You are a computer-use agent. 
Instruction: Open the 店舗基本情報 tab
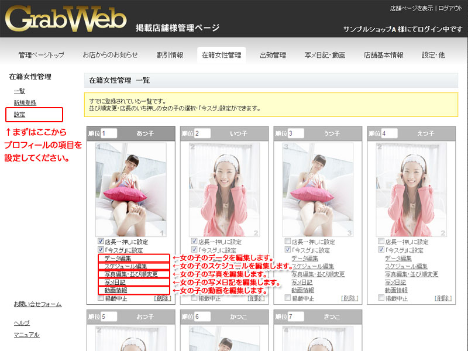(x=384, y=55)
